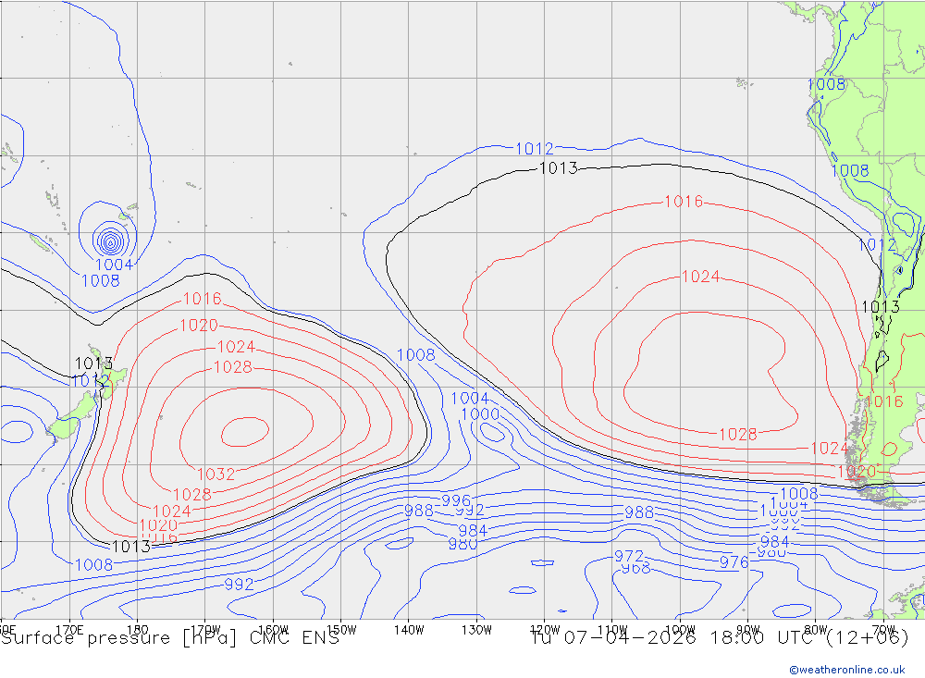925x678 pixels.
Task: Click the blue 1008 label south of Patagonia
Action: pyautogui.click(x=799, y=493)
